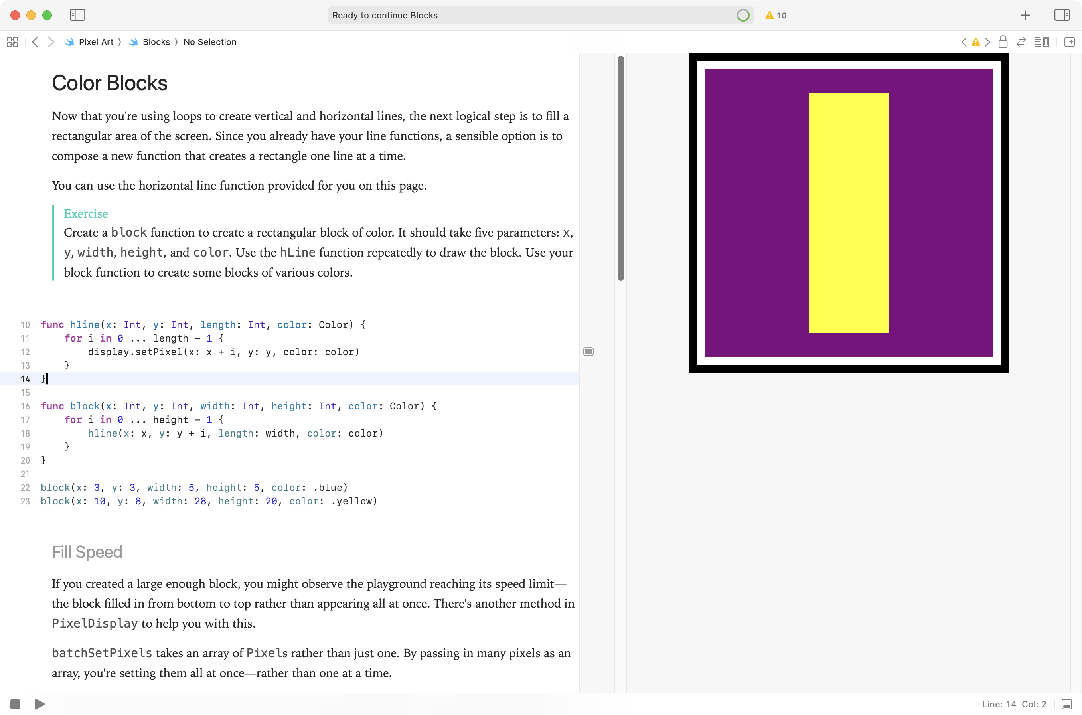Image resolution: width=1082 pixels, height=715 pixels.
Task: Click the 'Line: 14 Col: 2' status text
Action: [x=1014, y=704]
